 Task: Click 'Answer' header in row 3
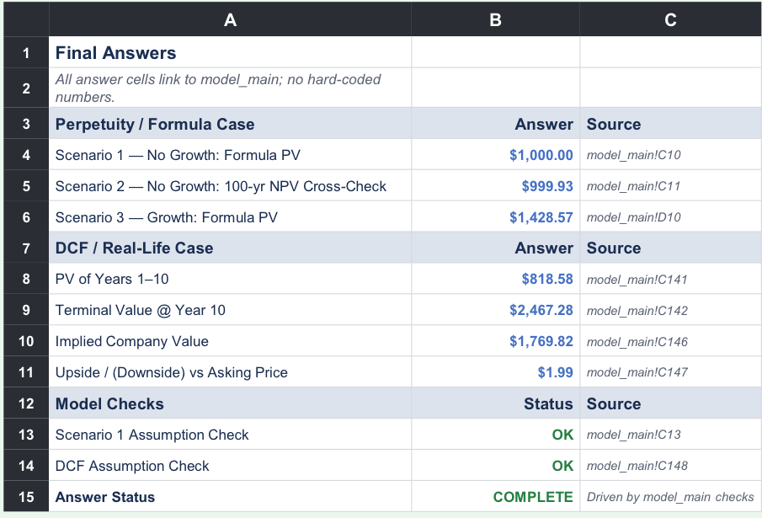click(495, 124)
